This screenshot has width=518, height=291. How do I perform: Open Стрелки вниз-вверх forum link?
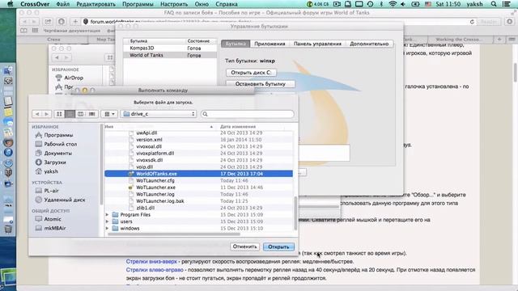coord(151,261)
